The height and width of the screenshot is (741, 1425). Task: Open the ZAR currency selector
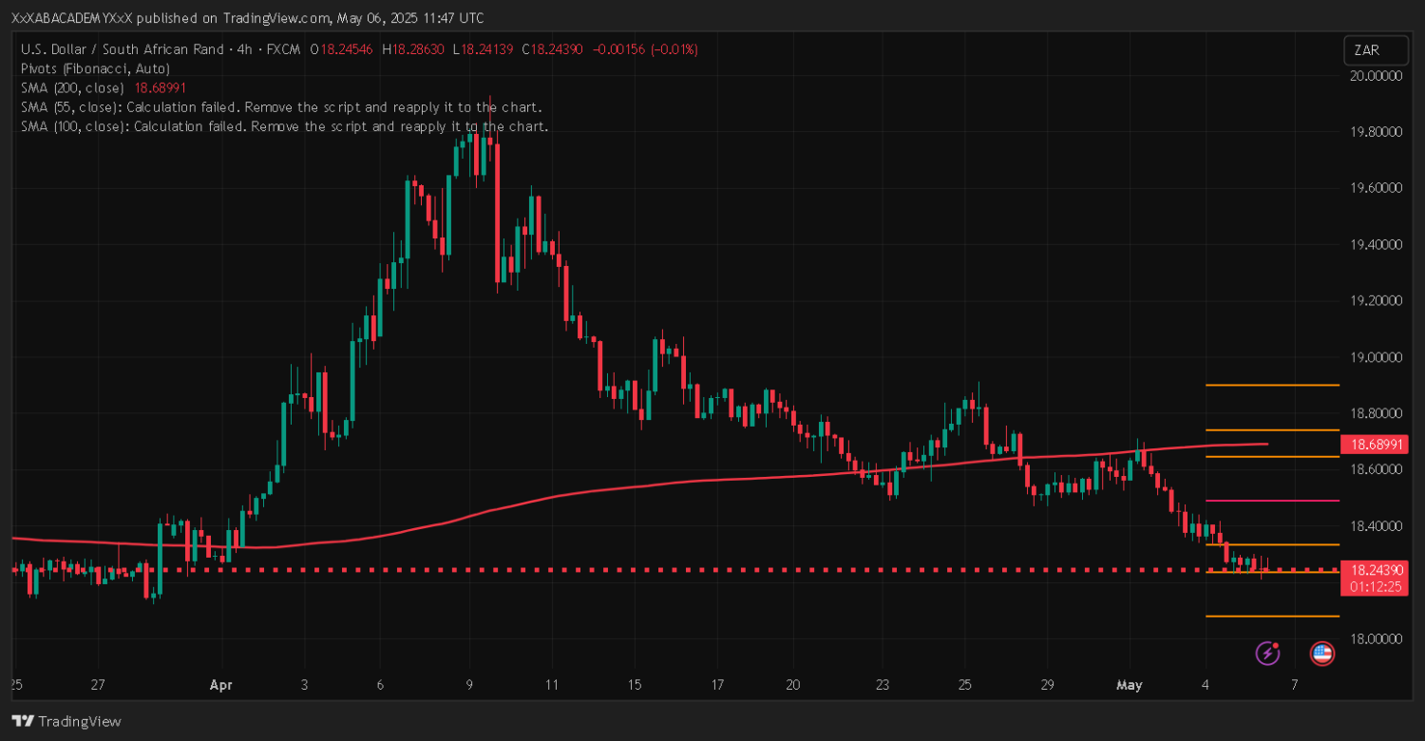1369,50
